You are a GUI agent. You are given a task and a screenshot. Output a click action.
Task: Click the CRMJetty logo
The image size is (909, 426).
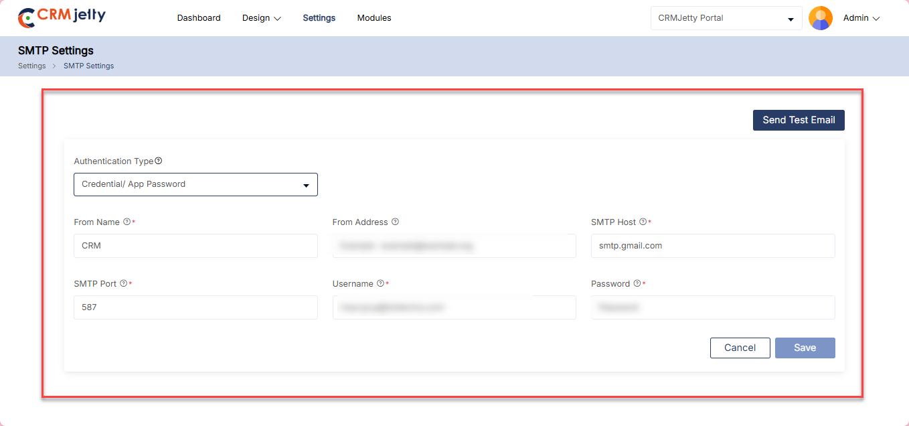click(62, 17)
